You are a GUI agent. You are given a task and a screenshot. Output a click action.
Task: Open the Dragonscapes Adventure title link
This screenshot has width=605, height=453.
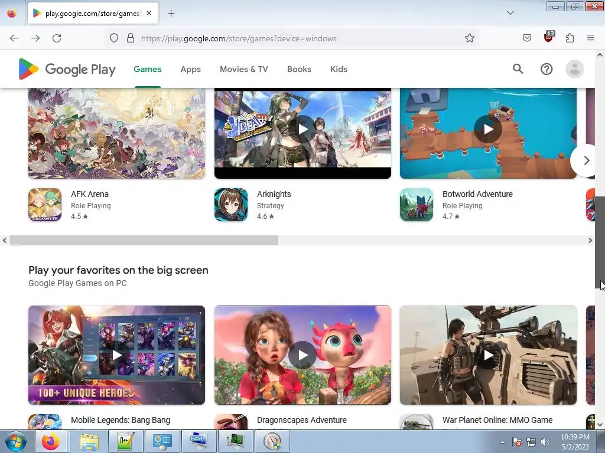point(302,420)
